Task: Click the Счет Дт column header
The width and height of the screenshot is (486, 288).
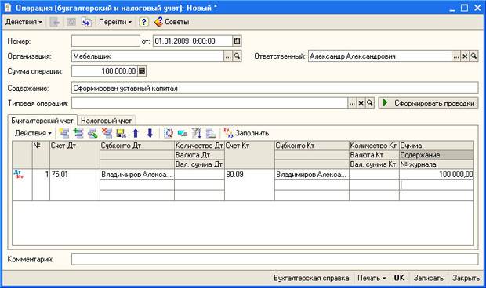Action: pos(74,155)
